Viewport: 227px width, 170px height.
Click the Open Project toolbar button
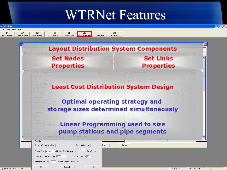pos(22,34)
